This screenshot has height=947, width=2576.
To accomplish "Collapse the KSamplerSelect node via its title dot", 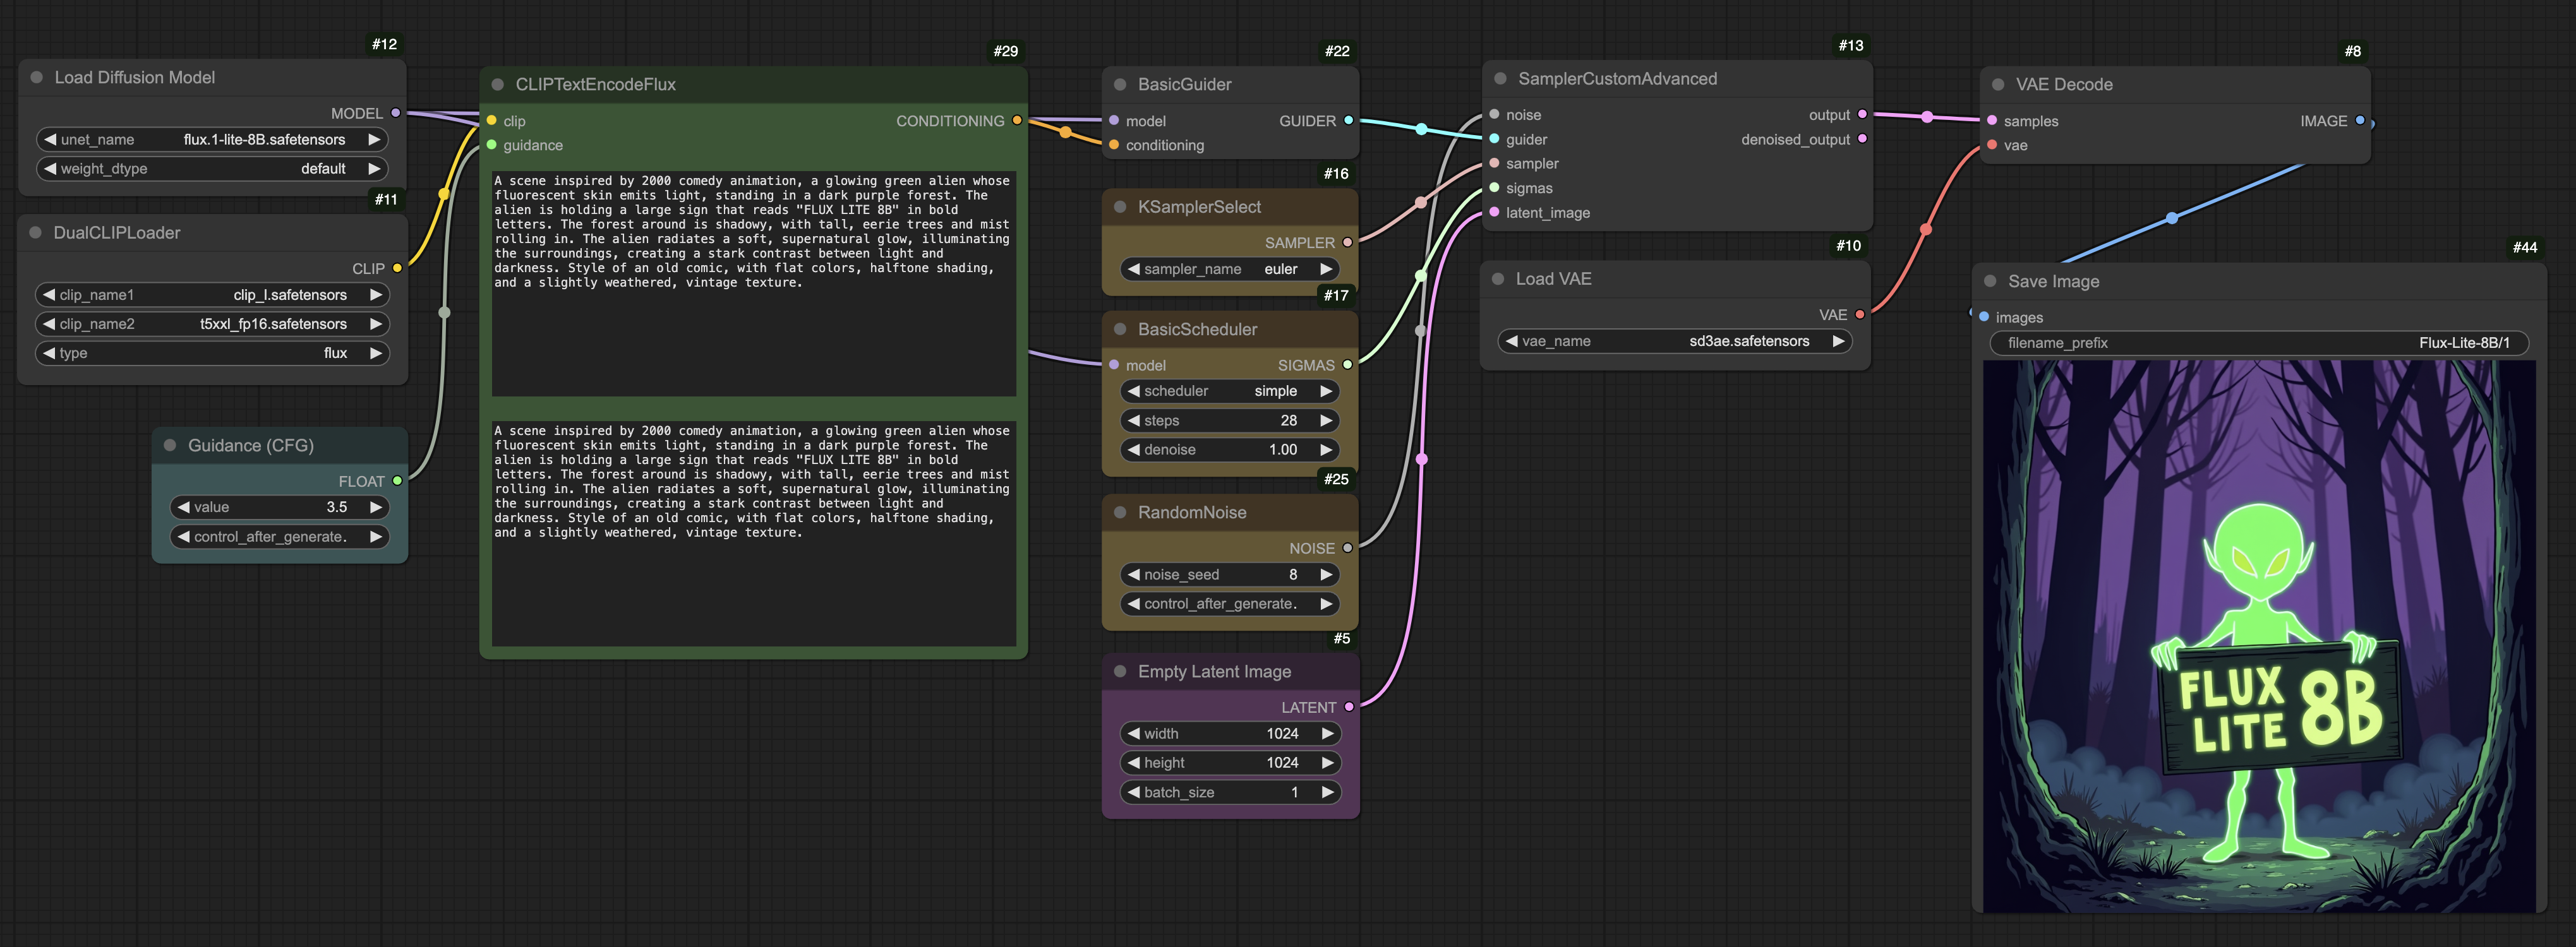I will point(1119,206).
